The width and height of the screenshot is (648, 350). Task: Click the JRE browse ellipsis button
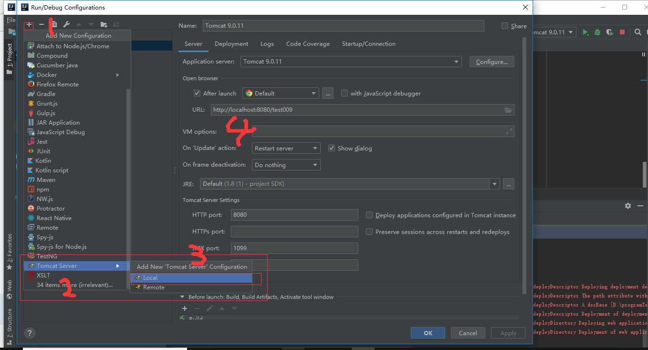(509, 184)
